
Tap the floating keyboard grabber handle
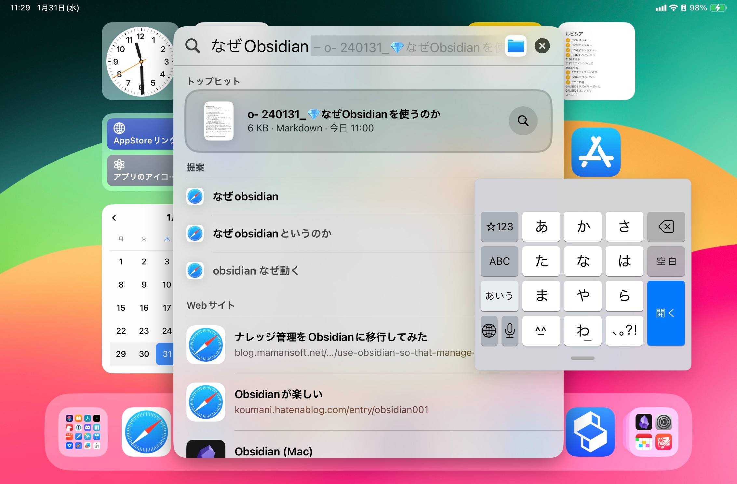(583, 358)
